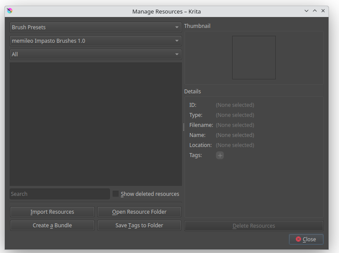
Task: Click the Manage Resources – Krita title bar
Action: click(x=166, y=11)
